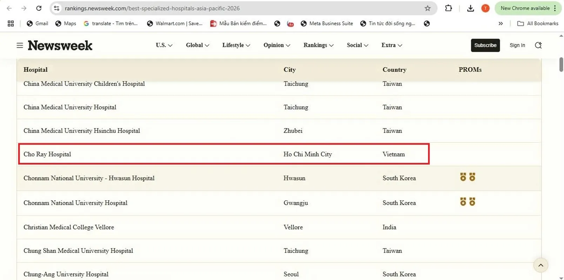Select China Medical University Hsinchu Hospital

pos(82,131)
